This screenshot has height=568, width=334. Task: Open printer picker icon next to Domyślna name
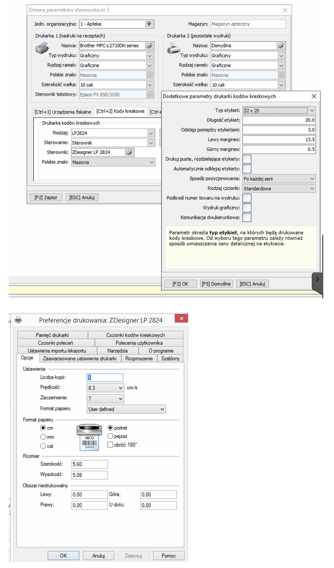coord(281,46)
